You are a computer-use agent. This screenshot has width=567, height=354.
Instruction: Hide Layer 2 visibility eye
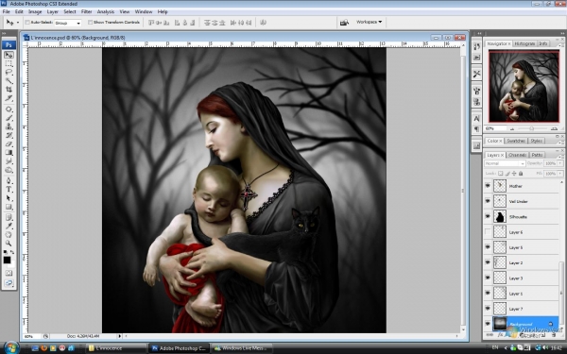488,262
